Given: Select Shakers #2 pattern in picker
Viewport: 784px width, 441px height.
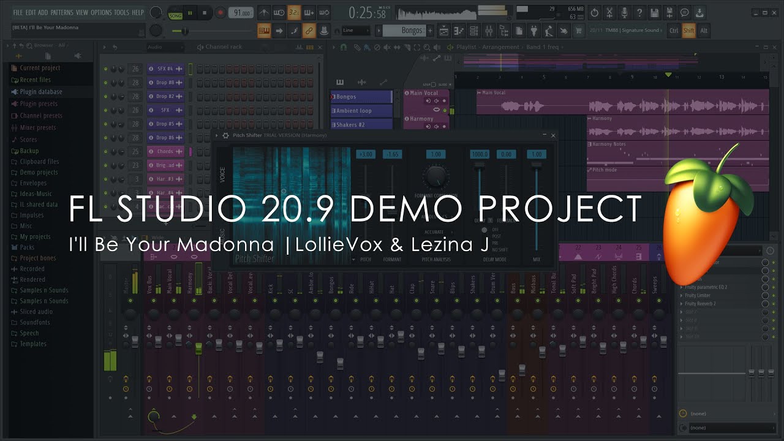Looking at the screenshot, I should [x=361, y=124].
